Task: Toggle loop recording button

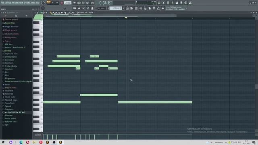Action: pyautogui.click(x=92, y=3)
